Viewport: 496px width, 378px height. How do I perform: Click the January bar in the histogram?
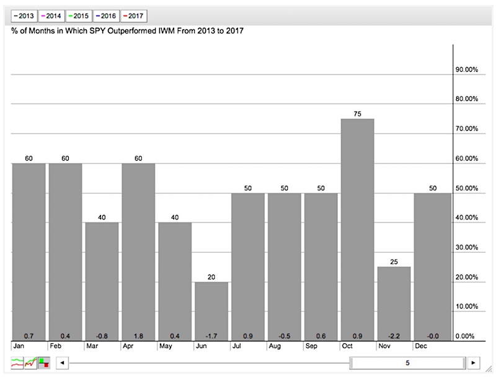[x=29, y=252]
